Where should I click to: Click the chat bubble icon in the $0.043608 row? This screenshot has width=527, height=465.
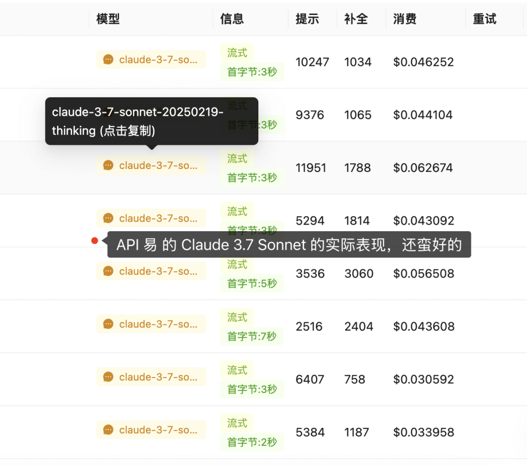click(108, 324)
